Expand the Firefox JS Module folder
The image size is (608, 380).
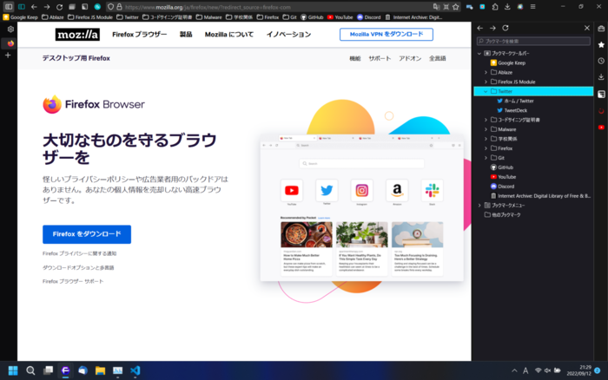(486, 82)
